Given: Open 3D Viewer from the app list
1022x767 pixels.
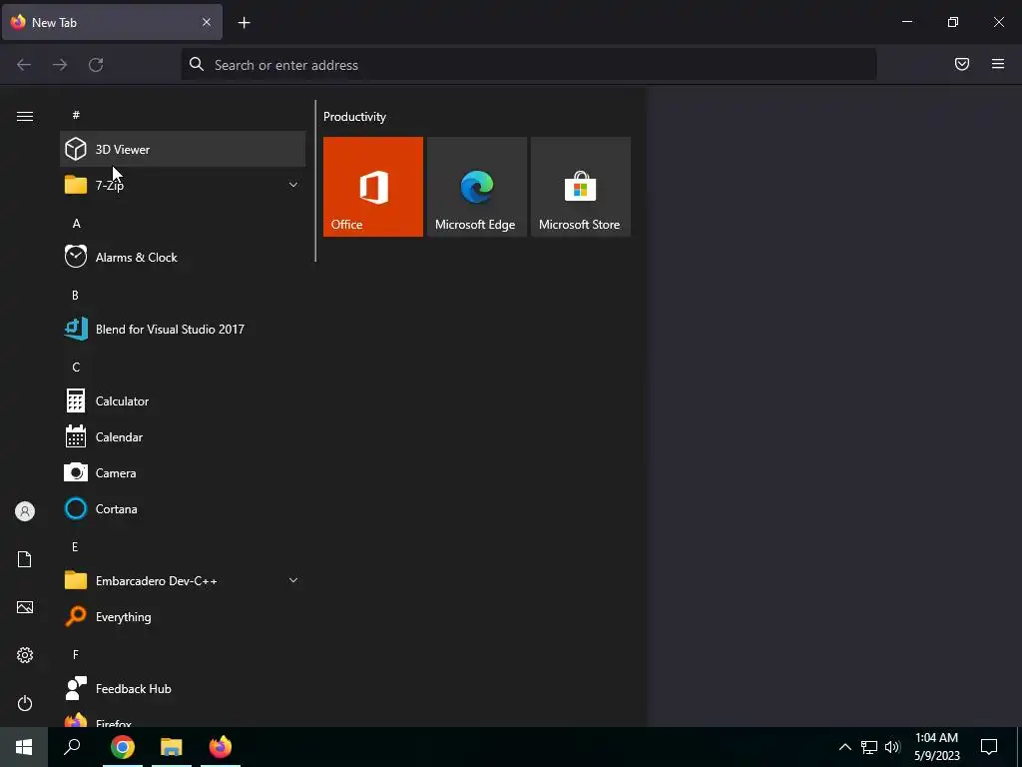Looking at the screenshot, I should tap(183, 150).
